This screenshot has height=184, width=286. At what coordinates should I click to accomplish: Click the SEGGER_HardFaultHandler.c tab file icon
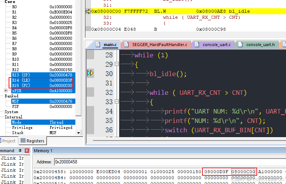pos(126,45)
